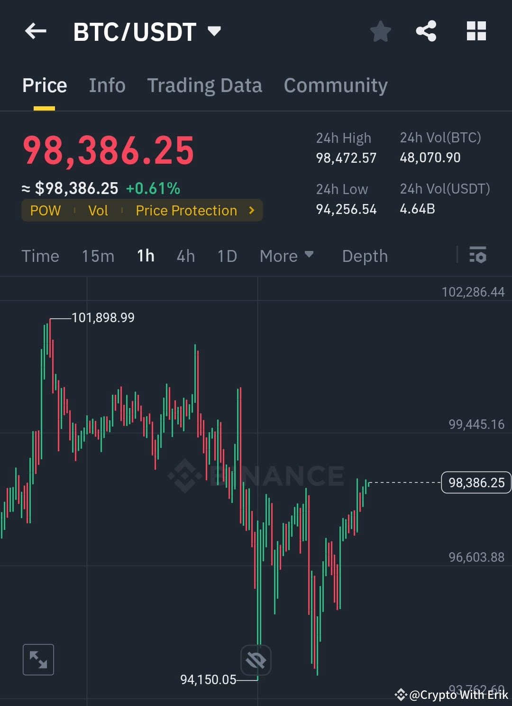
Task: Toggle the hidden-orders eye icon on chart
Action: [255, 660]
